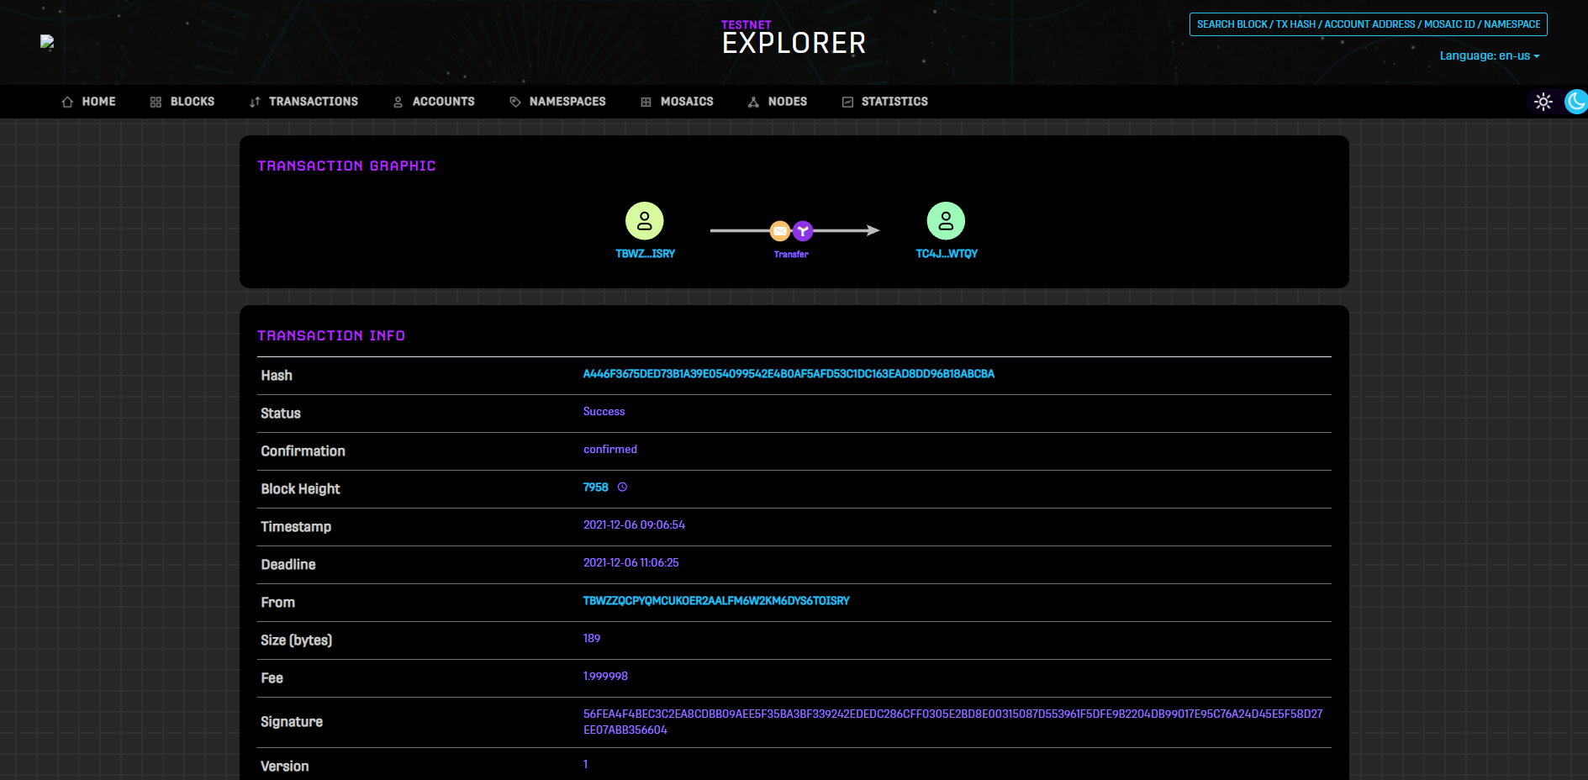Click the sender account circle icon TBWZ...ISRY
Viewport: 1588px width, 780px height.
tap(645, 221)
